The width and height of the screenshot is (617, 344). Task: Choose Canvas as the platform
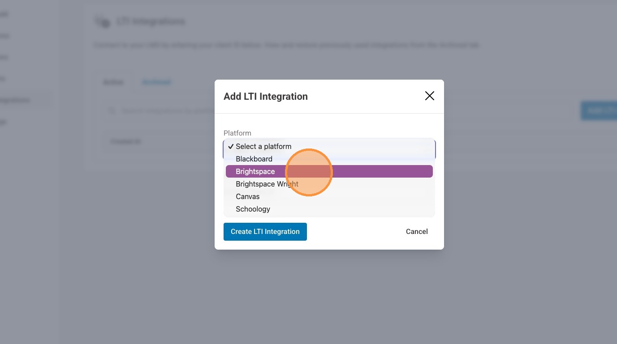(x=247, y=196)
